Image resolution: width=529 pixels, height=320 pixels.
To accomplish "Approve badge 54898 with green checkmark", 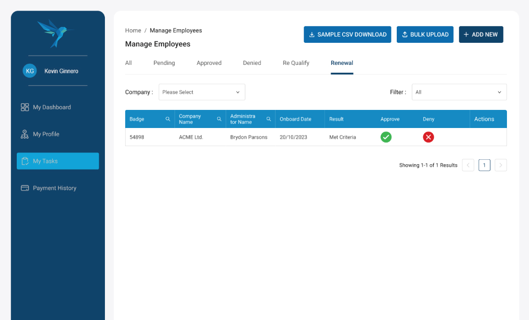I will [x=386, y=137].
